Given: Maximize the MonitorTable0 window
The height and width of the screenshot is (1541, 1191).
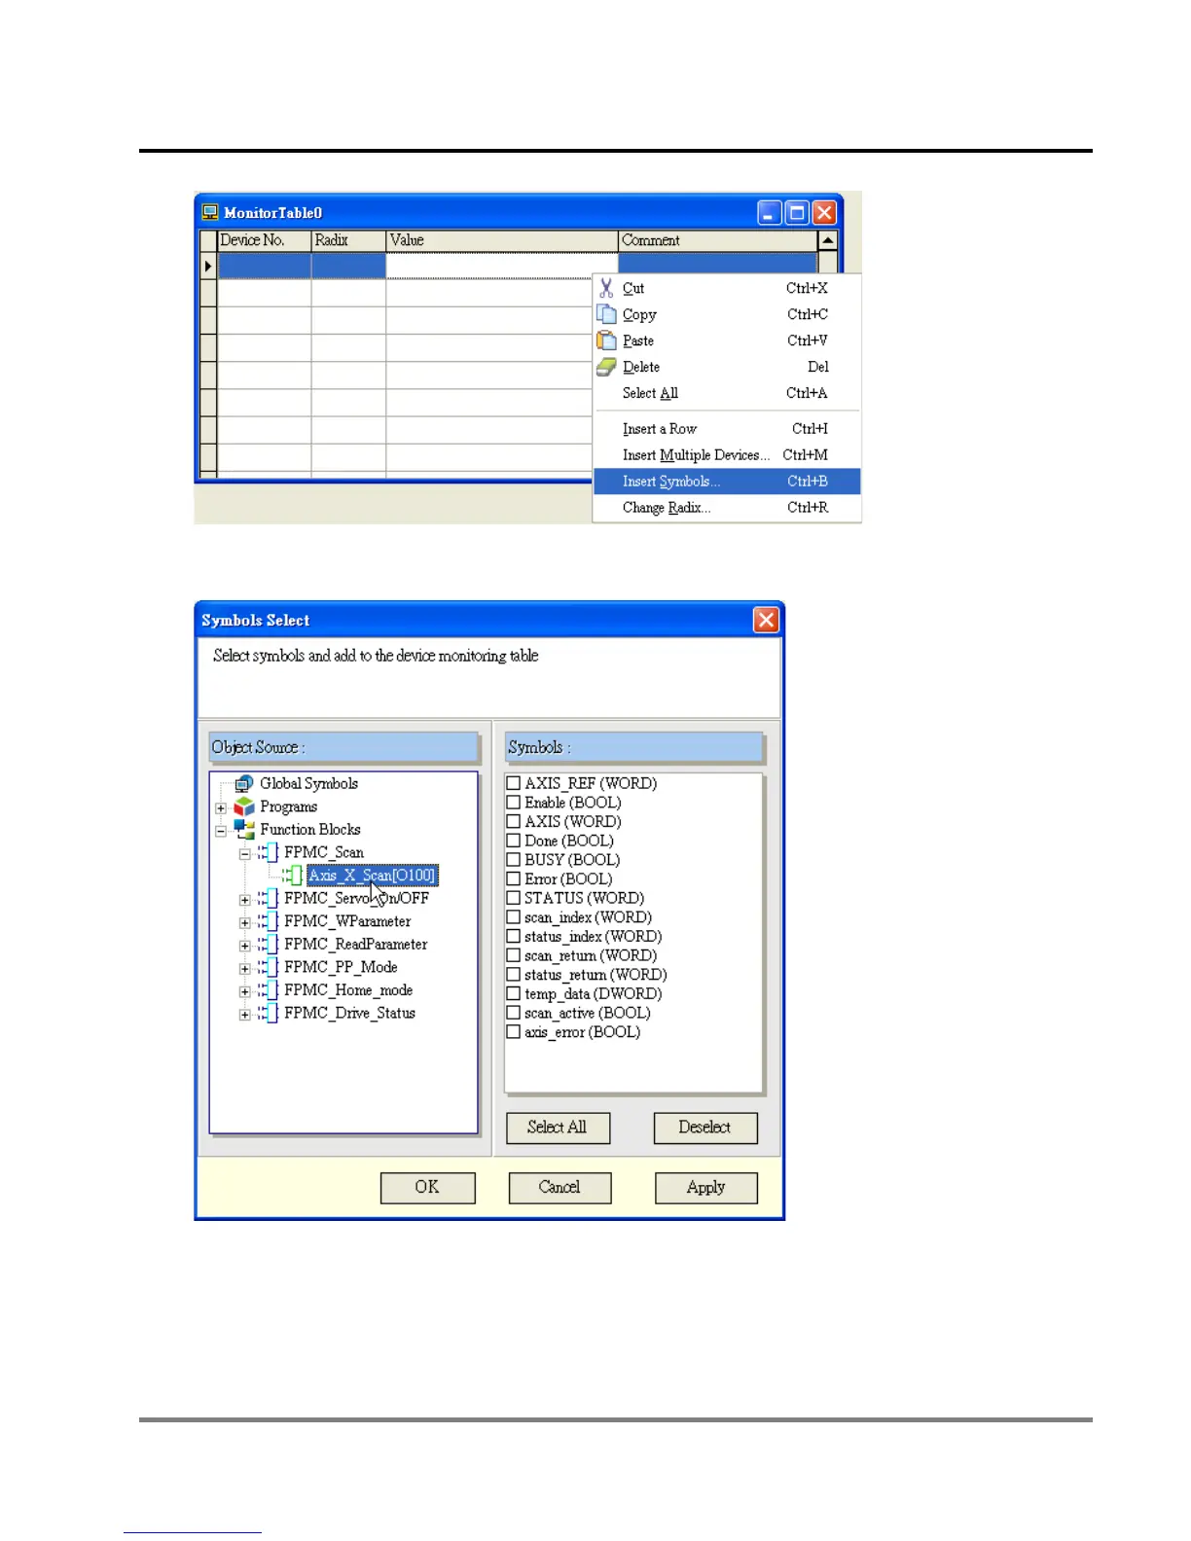Looking at the screenshot, I should click(x=797, y=212).
